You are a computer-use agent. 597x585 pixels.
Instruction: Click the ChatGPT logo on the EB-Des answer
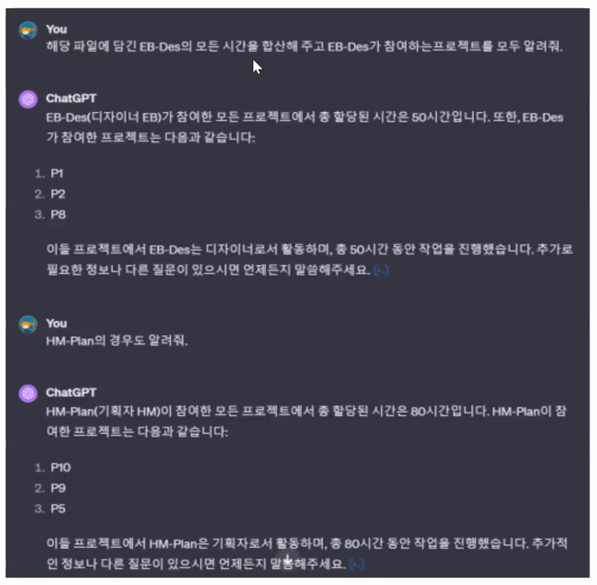point(28,99)
